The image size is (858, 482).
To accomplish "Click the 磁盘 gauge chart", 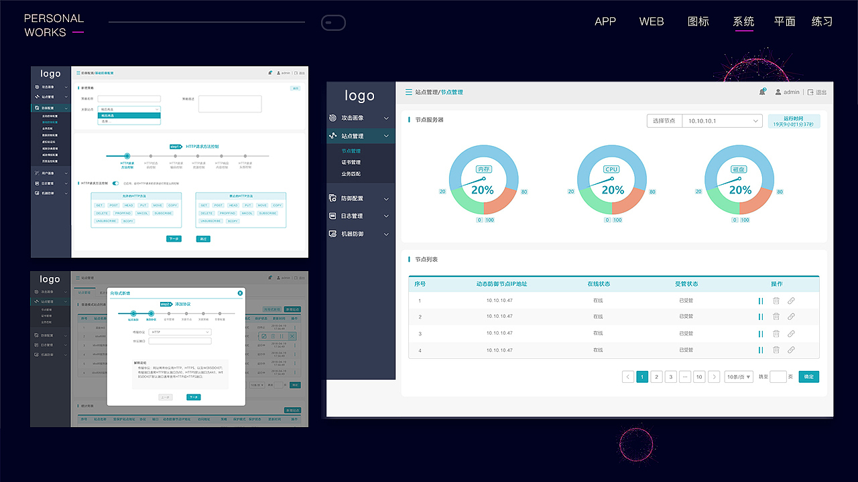I will [739, 179].
